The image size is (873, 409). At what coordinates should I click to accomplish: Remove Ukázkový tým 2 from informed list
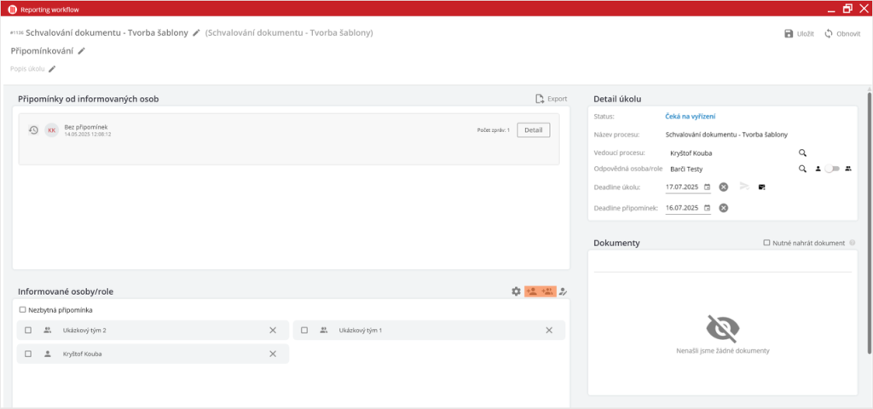pyautogui.click(x=273, y=331)
